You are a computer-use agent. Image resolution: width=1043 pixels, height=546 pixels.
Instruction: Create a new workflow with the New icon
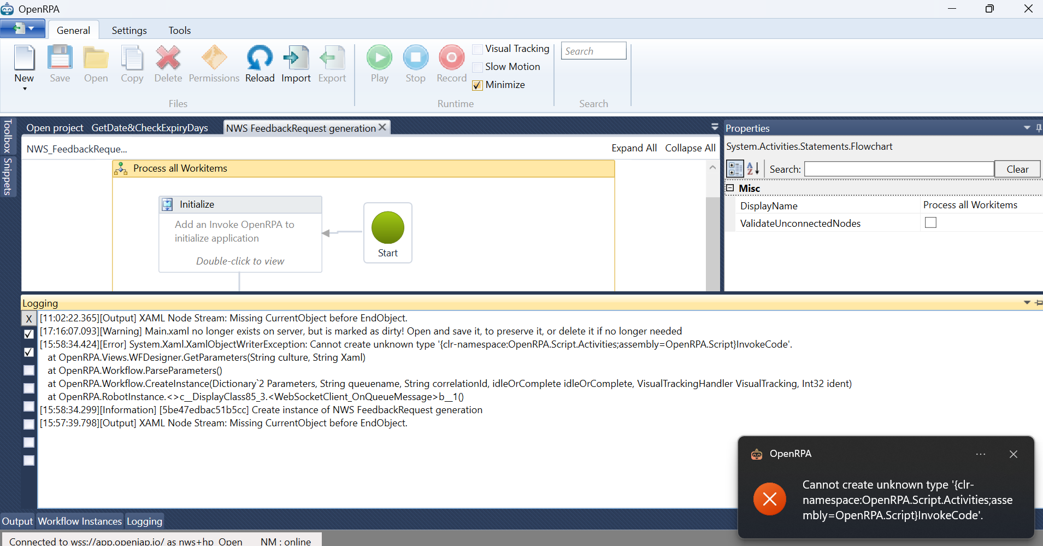(24, 58)
